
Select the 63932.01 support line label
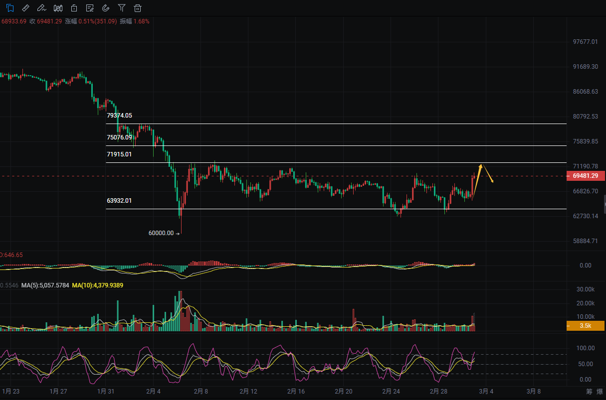click(120, 201)
